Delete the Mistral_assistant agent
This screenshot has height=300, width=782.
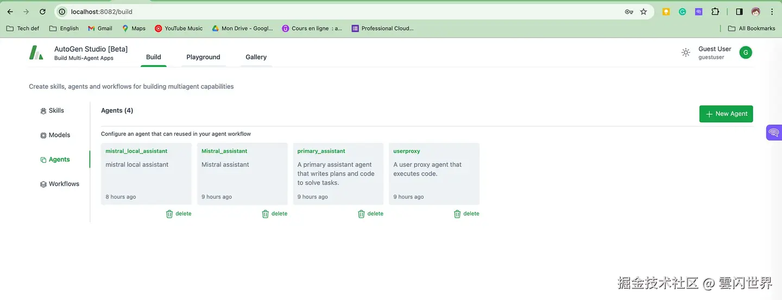(275, 214)
